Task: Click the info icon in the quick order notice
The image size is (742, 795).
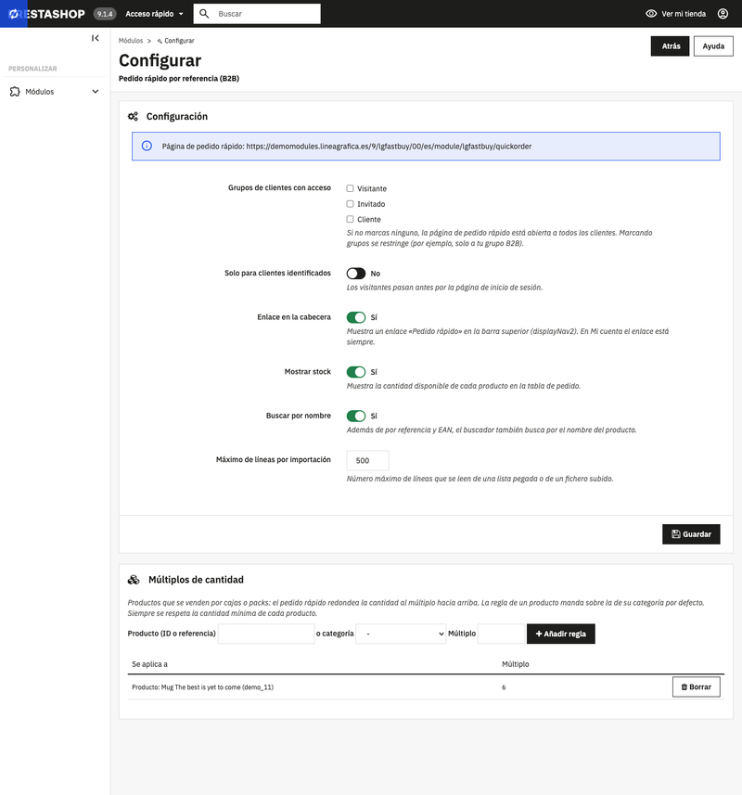Action: (x=147, y=146)
